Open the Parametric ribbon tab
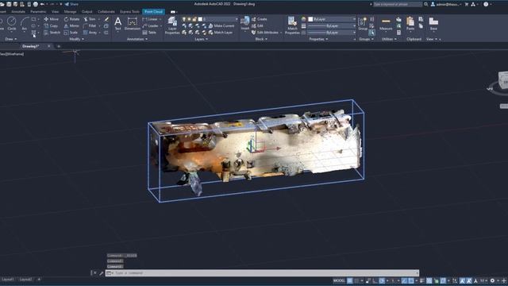Viewport: 508px width, 286px height. coord(38,12)
